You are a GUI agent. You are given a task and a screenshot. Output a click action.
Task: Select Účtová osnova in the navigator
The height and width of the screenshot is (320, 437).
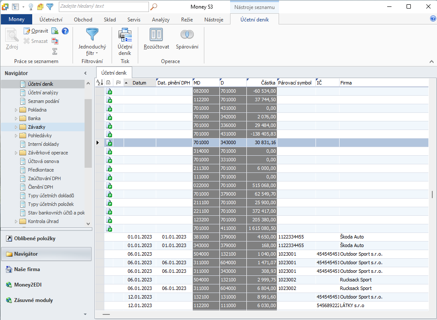[x=43, y=161]
